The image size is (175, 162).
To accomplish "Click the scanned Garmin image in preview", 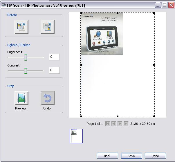I will pyautogui.click(x=102, y=34).
